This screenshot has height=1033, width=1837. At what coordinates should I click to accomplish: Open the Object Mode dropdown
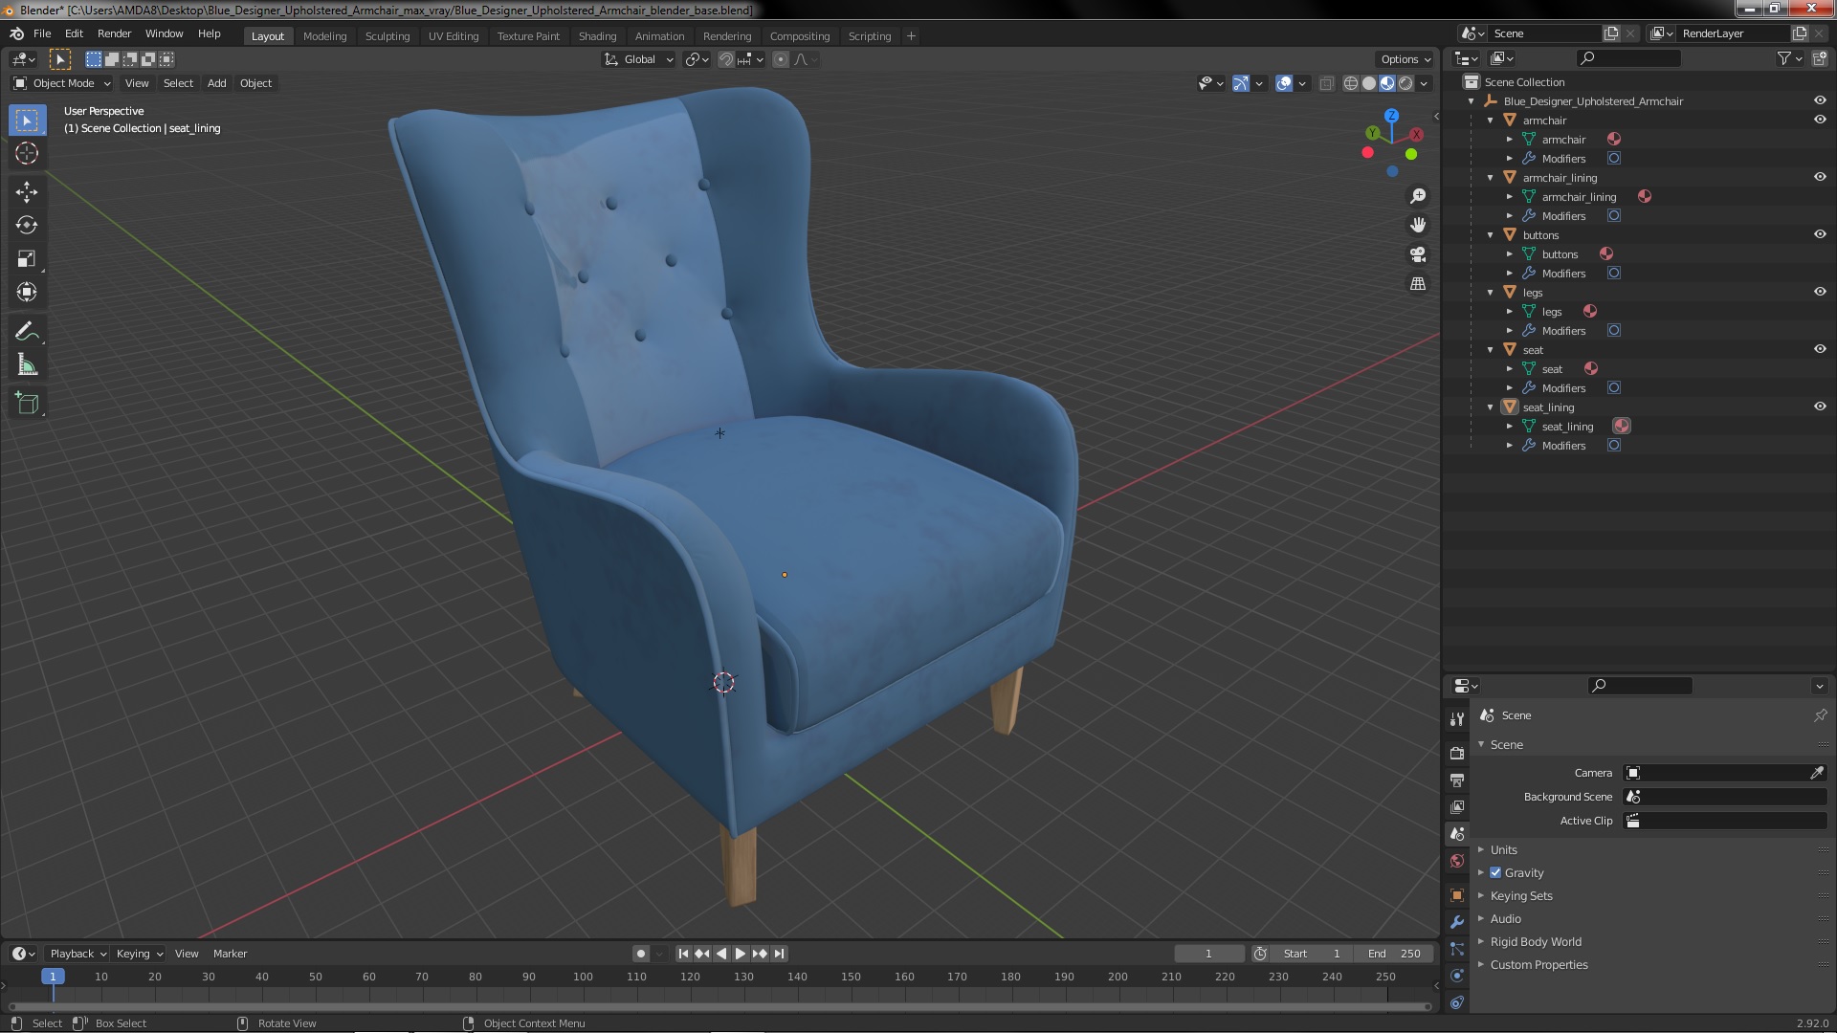tap(62, 83)
